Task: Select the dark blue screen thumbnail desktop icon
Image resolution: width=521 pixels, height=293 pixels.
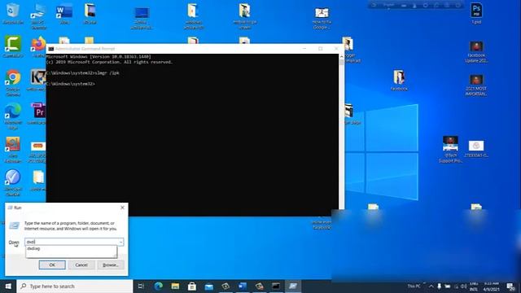Action: pyautogui.click(x=142, y=17)
